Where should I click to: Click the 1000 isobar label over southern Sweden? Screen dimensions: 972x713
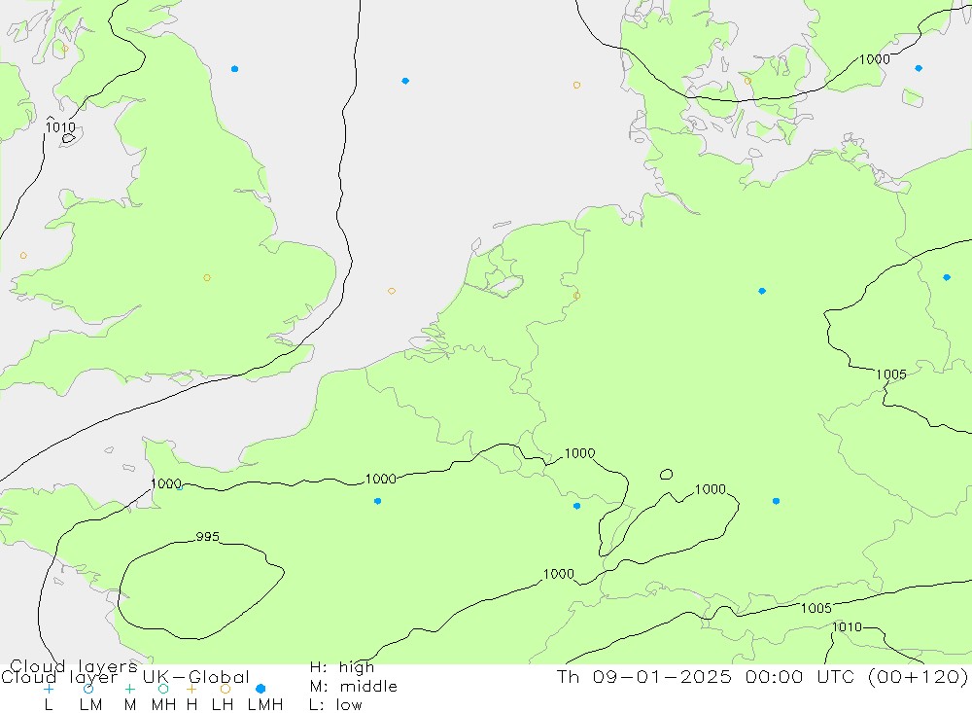click(875, 59)
